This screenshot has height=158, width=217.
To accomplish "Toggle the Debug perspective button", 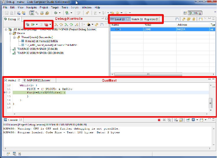I will pyautogui.click(x=195, y=13).
